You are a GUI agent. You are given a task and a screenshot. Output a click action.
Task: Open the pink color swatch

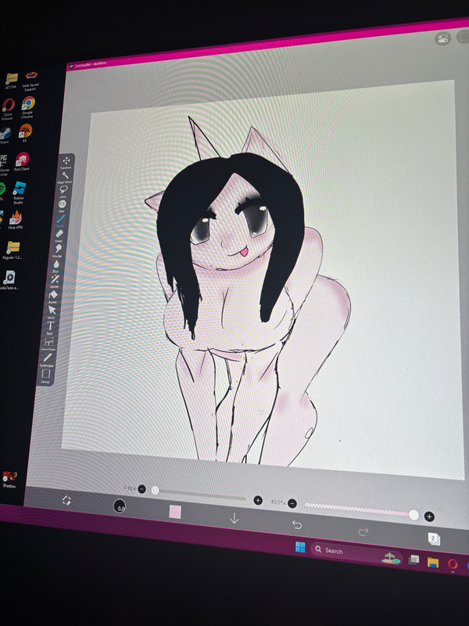point(175,512)
